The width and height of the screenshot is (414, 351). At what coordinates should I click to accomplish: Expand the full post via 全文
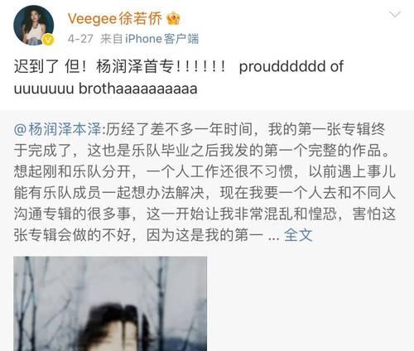[298, 235]
